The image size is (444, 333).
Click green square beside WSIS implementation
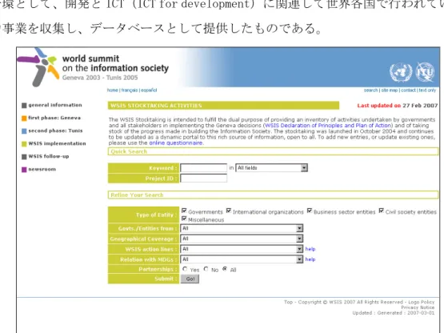click(24, 144)
